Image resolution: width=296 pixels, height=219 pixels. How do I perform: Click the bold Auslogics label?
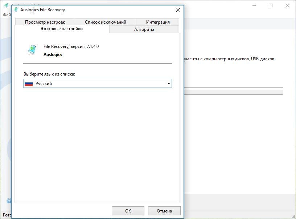(x=53, y=54)
